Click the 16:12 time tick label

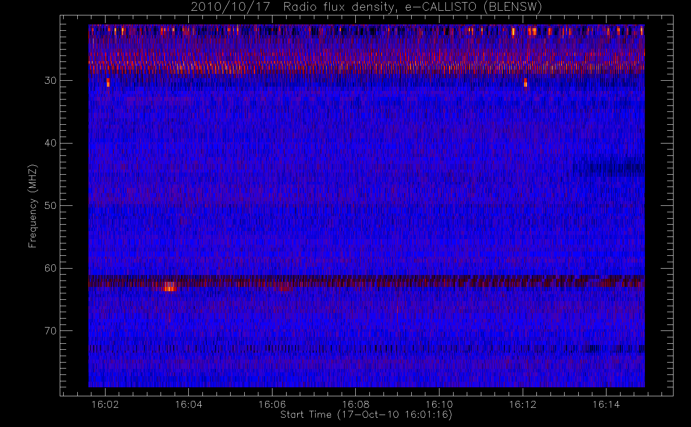[x=523, y=404]
